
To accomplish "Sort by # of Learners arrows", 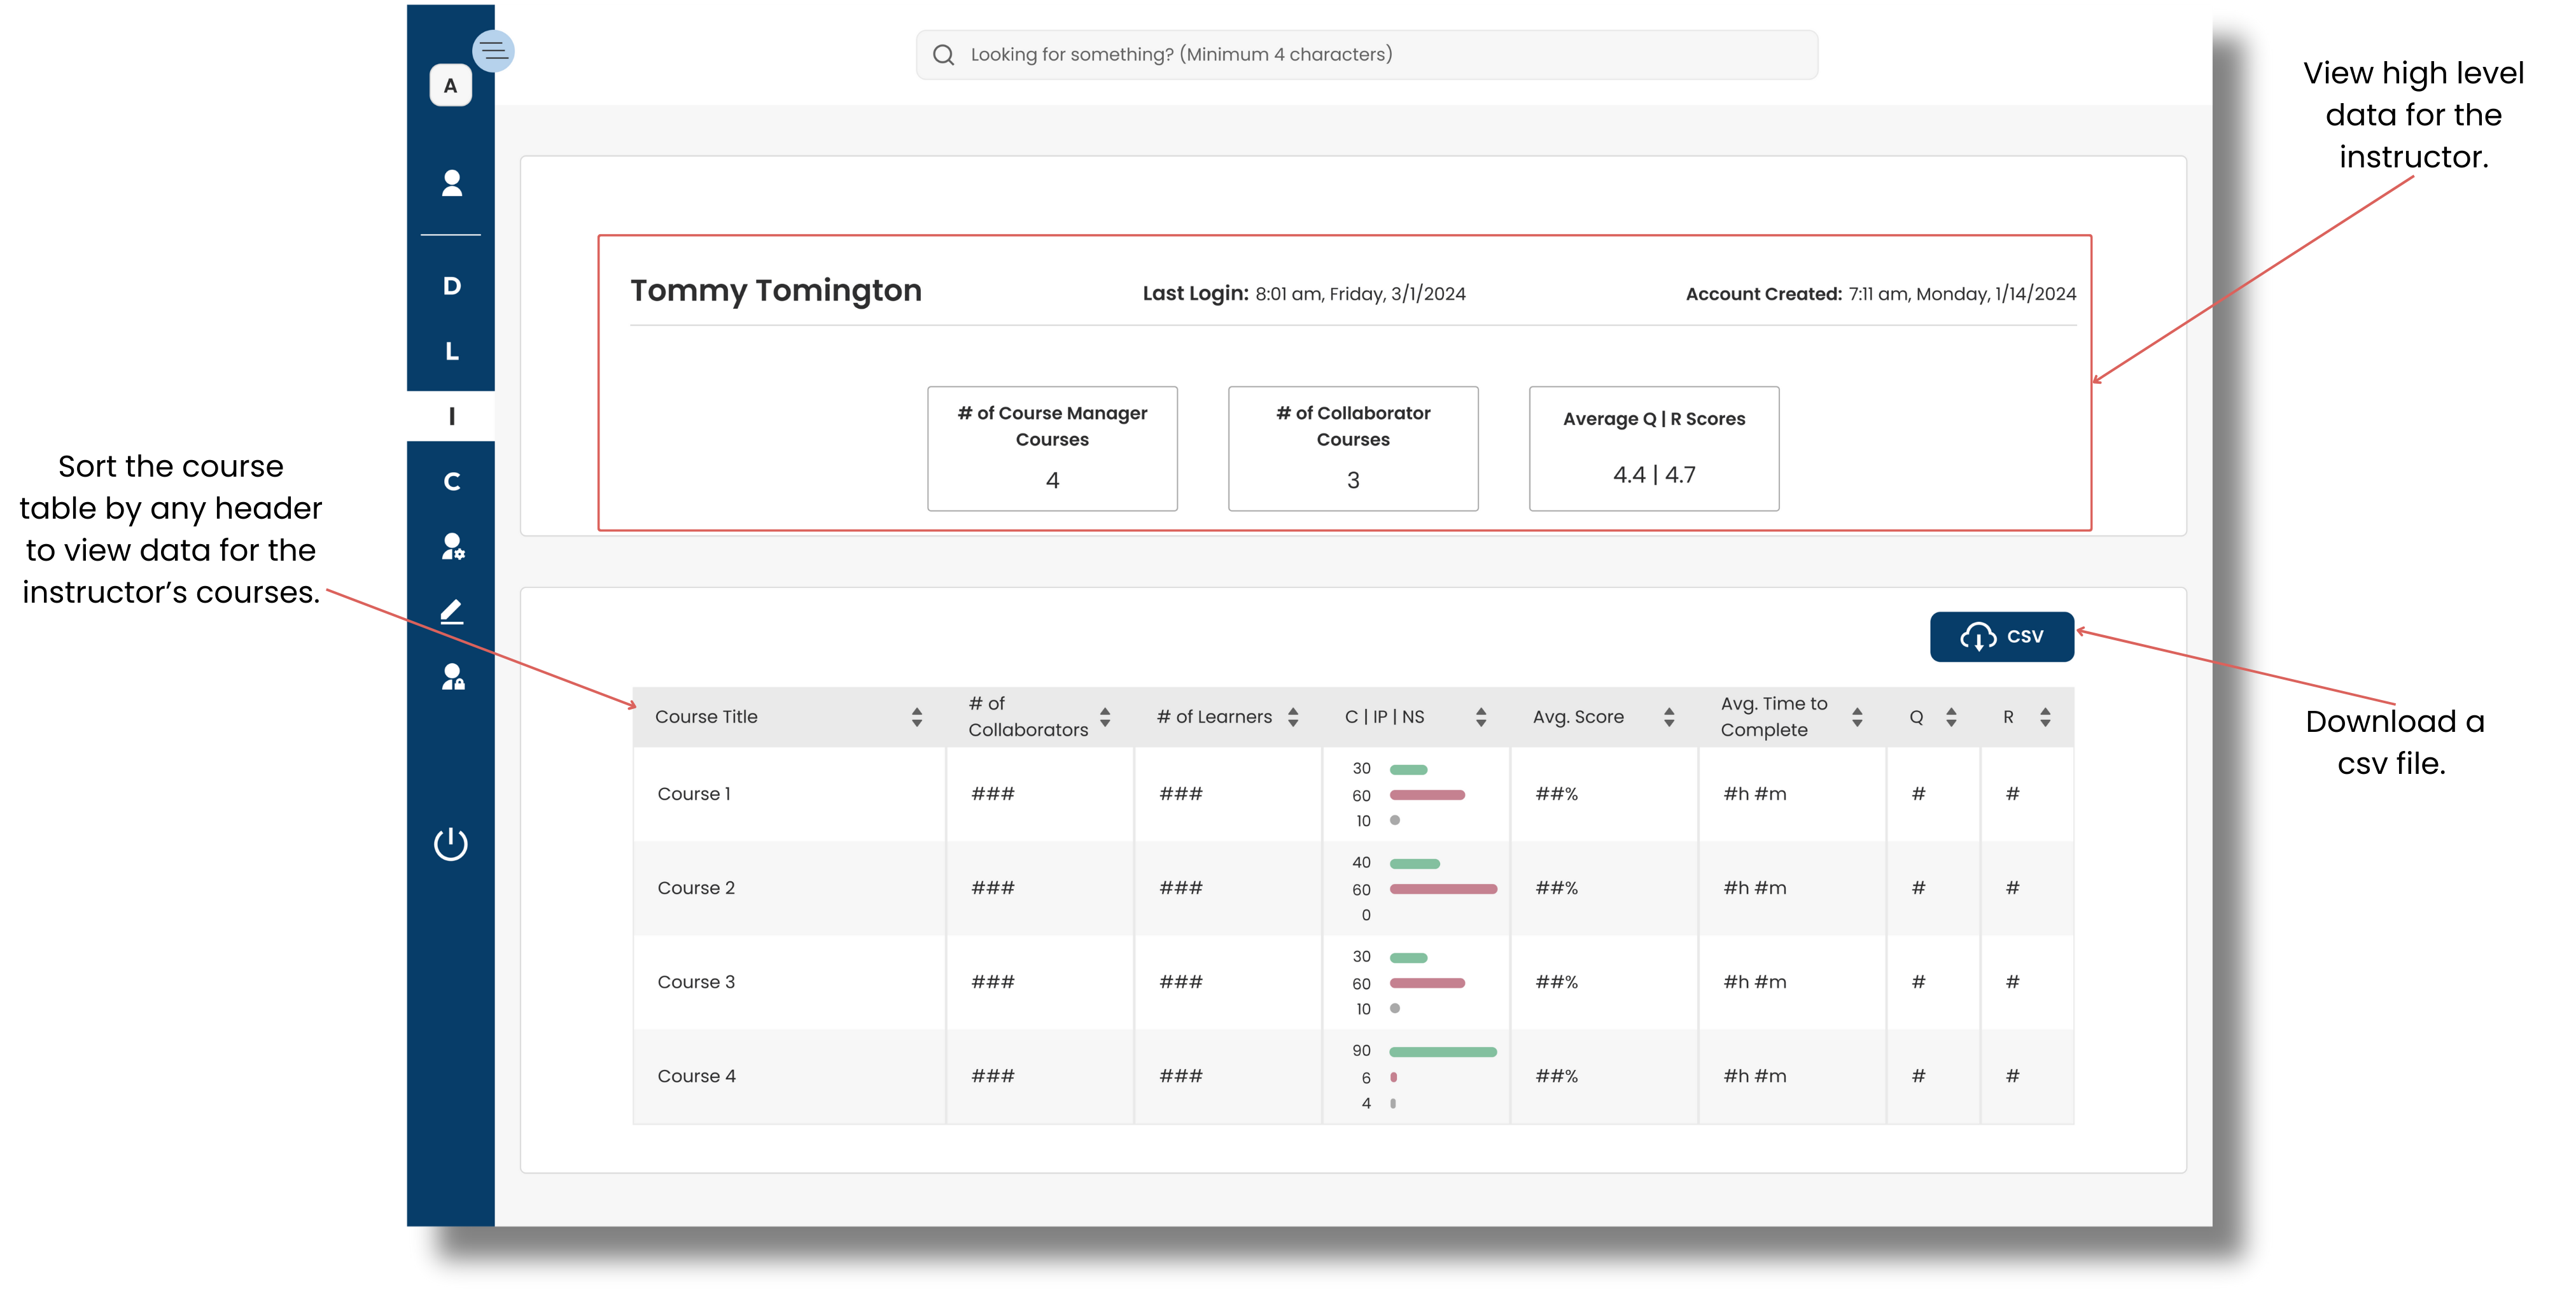I will point(1292,717).
